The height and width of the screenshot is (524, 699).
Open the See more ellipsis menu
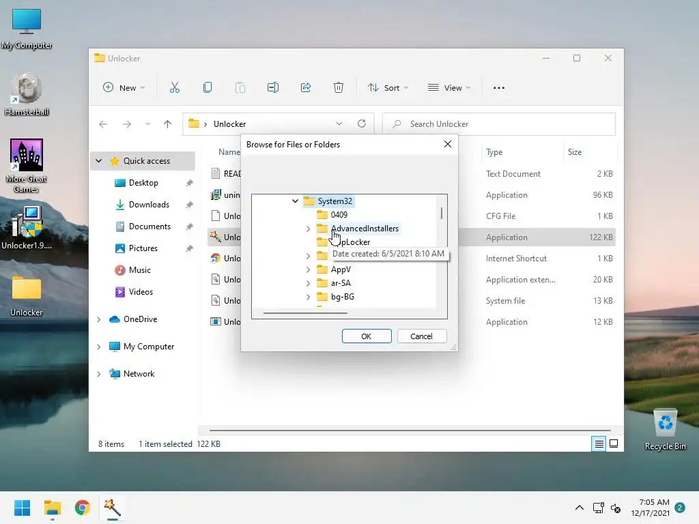pyautogui.click(x=499, y=88)
